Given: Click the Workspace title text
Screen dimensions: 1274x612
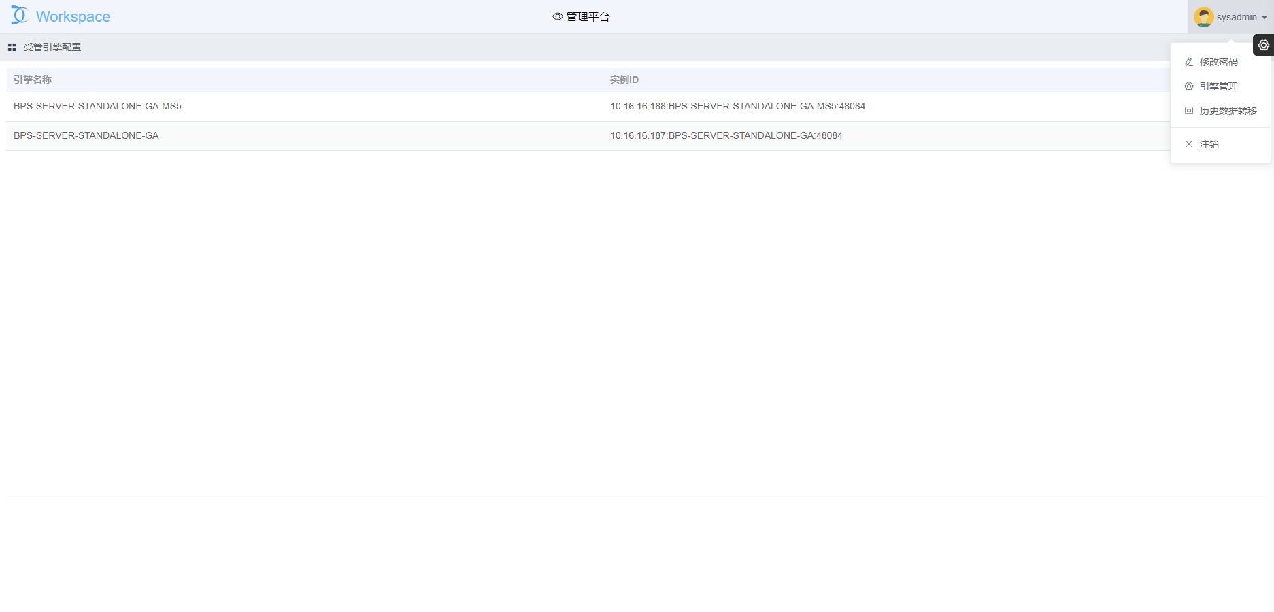Looking at the screenshot, I should pyautogui.click(x=73, y=17).
